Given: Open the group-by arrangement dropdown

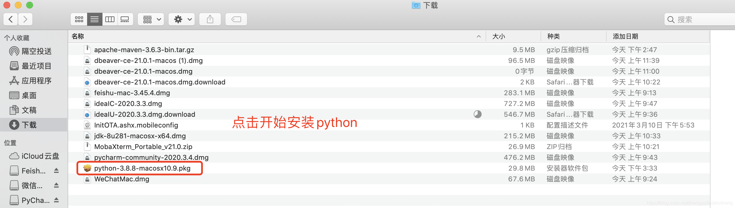Looking at the screenshot, I should 151,19.
